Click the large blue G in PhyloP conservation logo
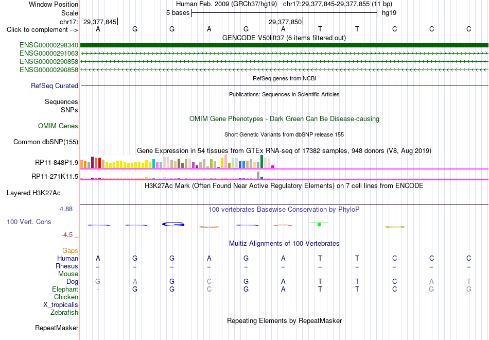Viewport: 489px width, 340px height. pyautogui.click(x=173, y=224)
